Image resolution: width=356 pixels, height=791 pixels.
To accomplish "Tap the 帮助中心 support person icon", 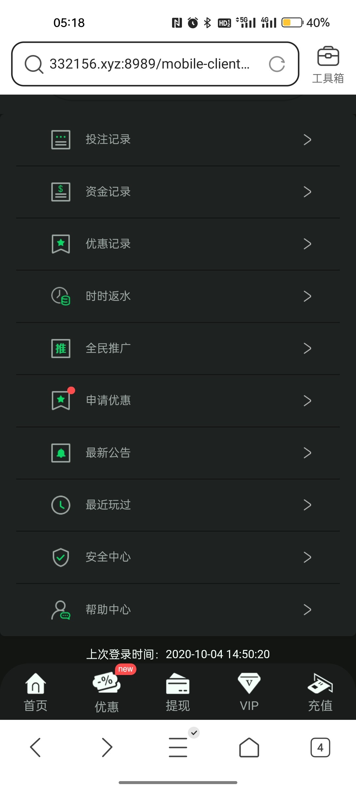I will coord(61,610).
